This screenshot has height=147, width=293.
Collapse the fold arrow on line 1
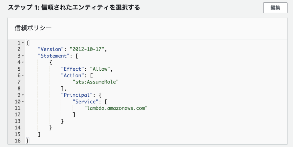pyautogui.click(x=23, y=43)
